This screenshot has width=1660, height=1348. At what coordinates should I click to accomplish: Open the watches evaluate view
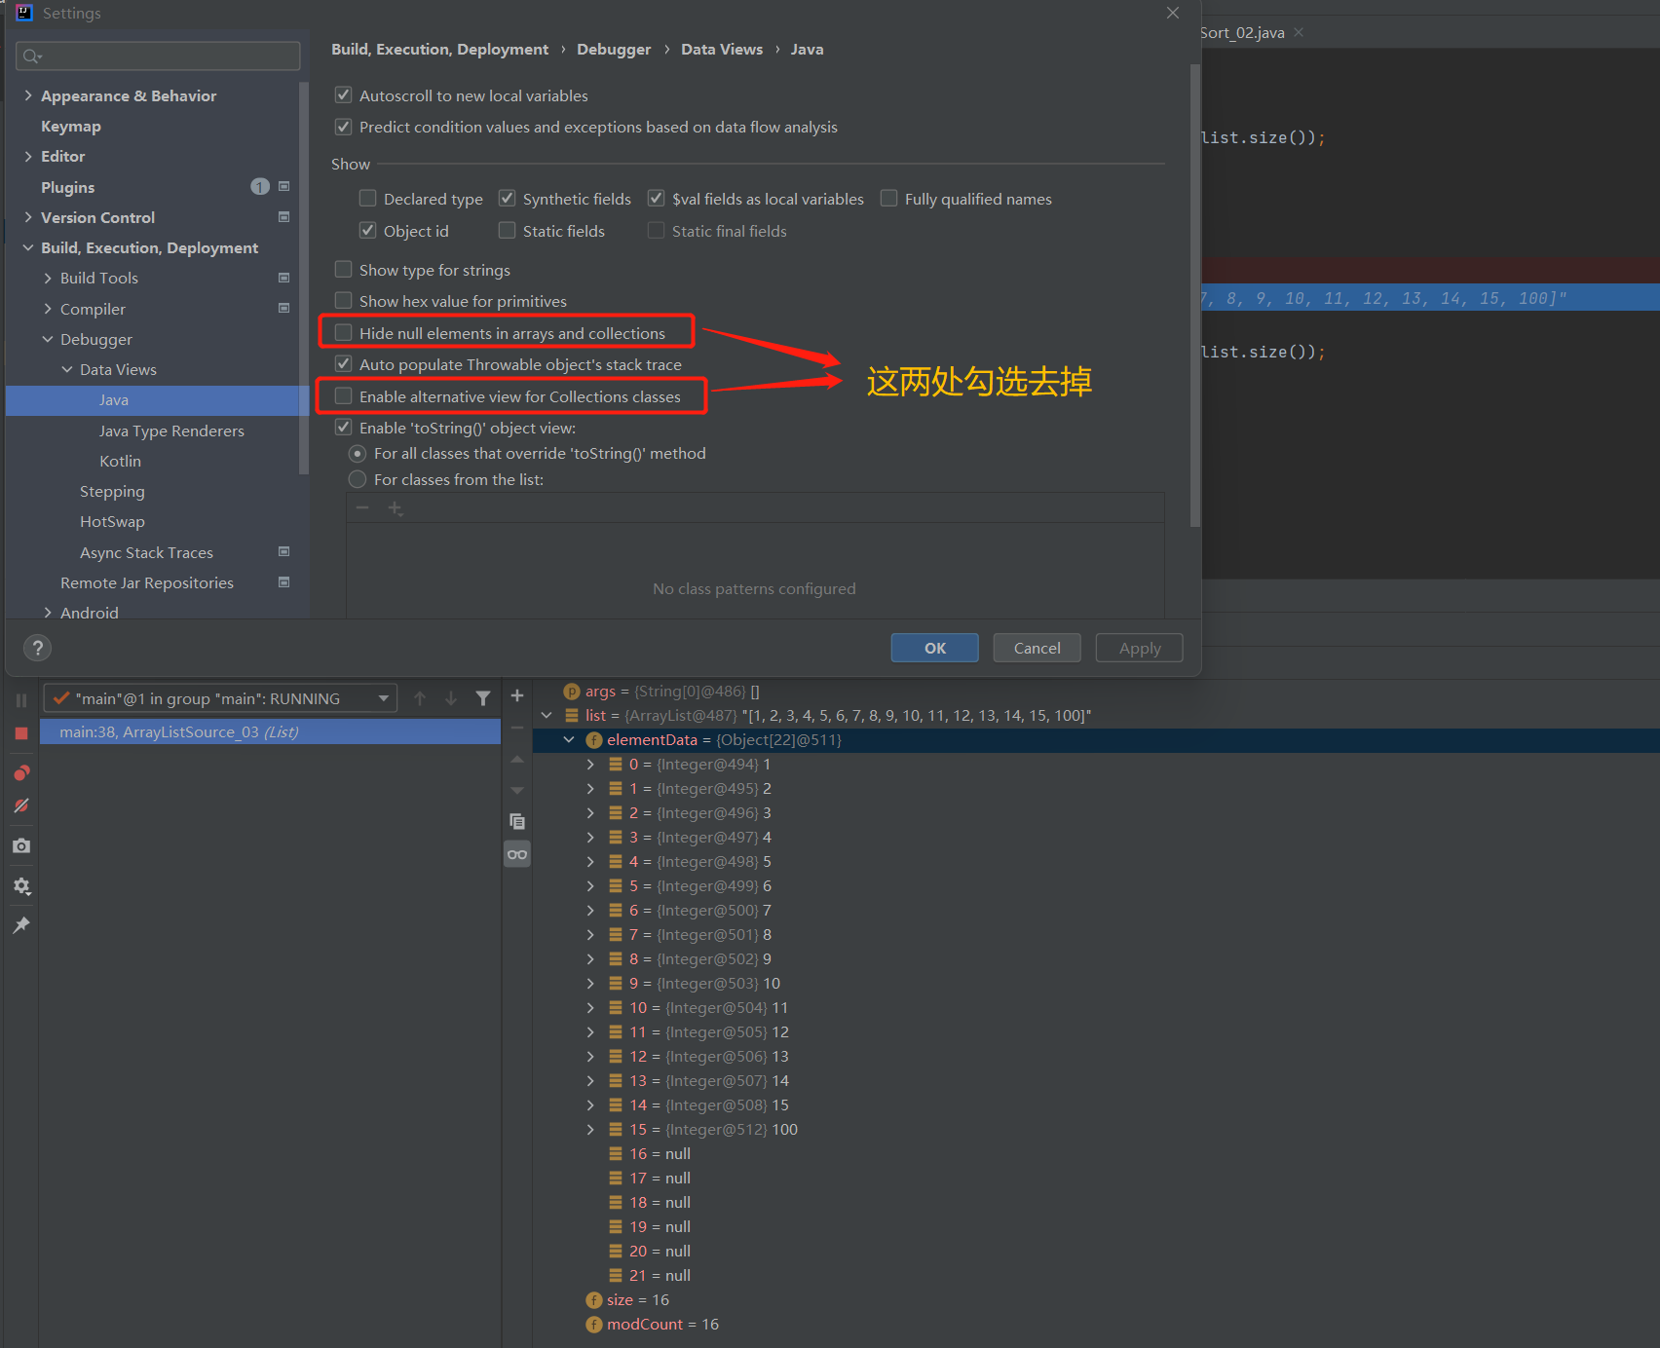(x=517, y=853)
